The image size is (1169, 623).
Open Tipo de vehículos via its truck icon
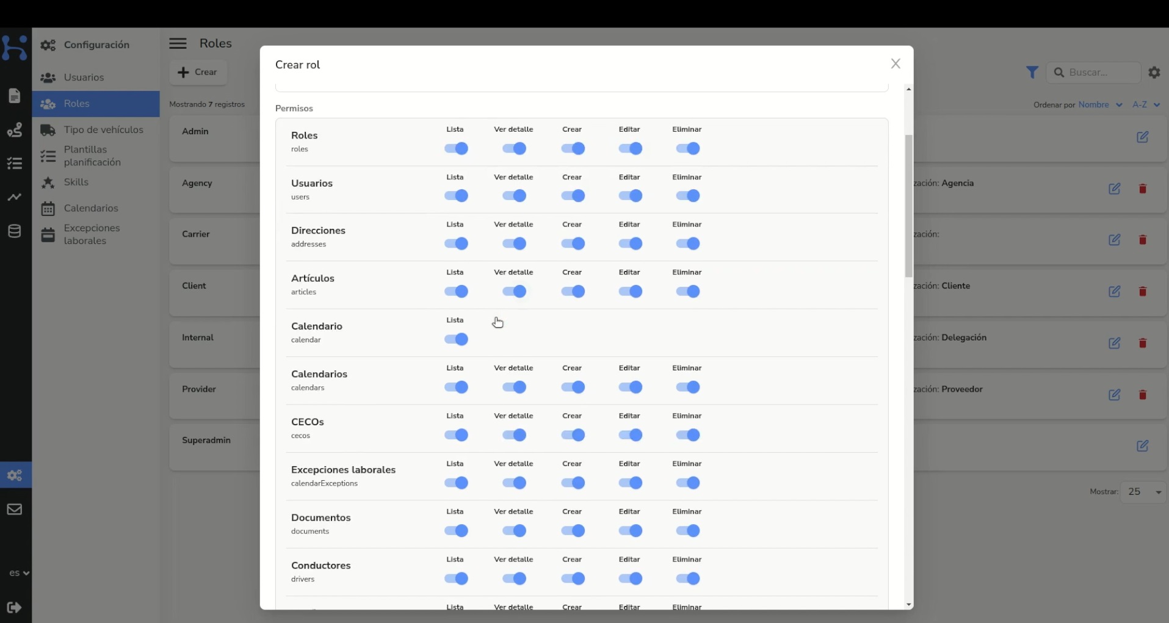click(48, 130)
